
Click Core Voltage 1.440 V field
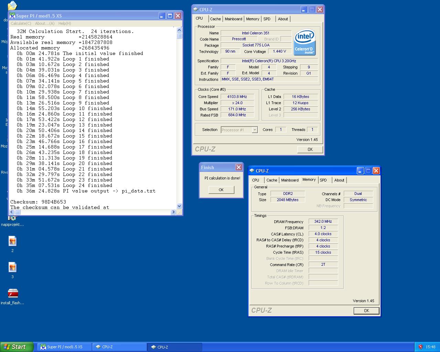coord(279,52)
